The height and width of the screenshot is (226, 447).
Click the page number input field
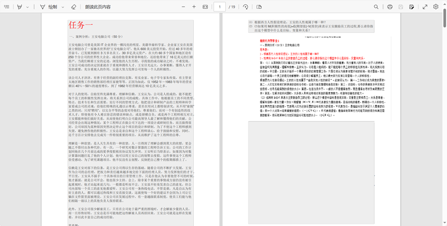(220, 7)
